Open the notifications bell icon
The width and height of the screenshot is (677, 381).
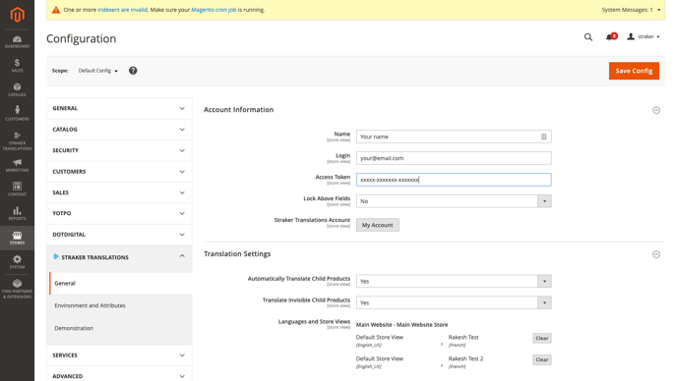610,37
